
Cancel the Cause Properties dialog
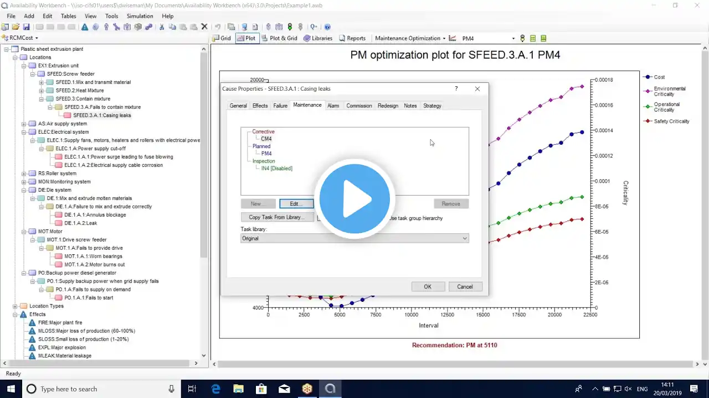[465, 286]
